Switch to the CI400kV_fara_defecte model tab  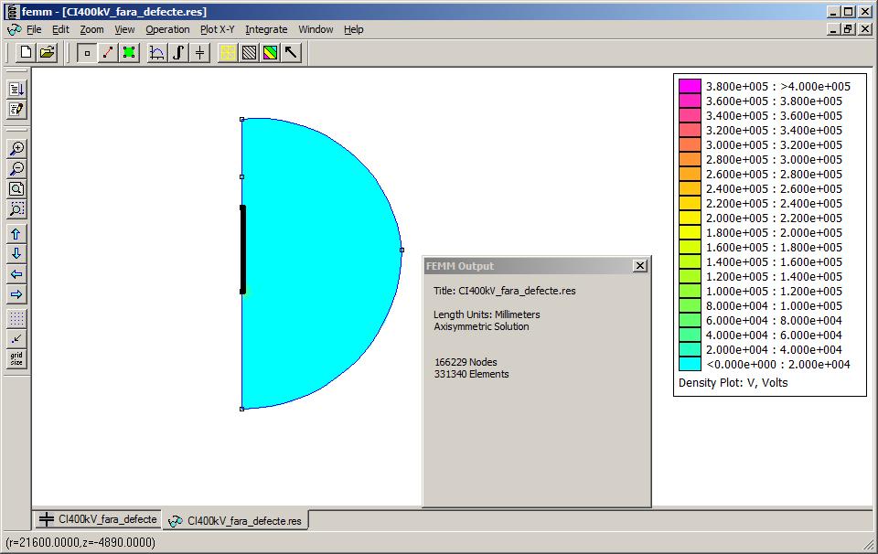(98, 519)
